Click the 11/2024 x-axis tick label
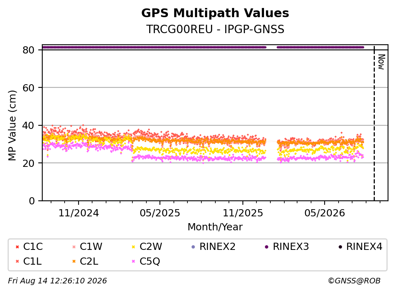This screenshot has width=396, height=293. click(79, 213)
